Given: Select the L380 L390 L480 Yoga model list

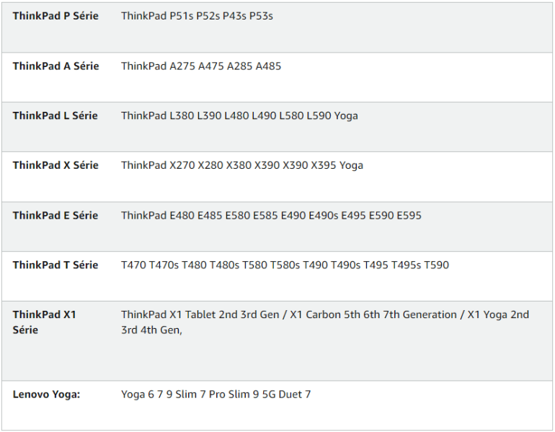Looking at the screenshot, I should (239, 116).
